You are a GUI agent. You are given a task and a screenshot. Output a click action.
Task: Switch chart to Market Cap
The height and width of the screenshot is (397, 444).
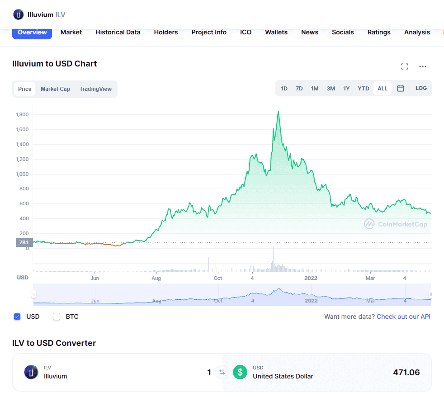(55, 89)
